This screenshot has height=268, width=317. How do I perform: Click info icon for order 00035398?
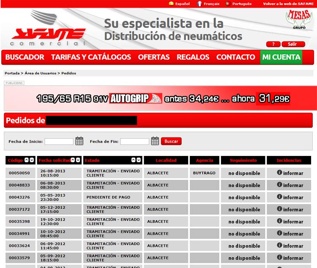click(279, 221)
